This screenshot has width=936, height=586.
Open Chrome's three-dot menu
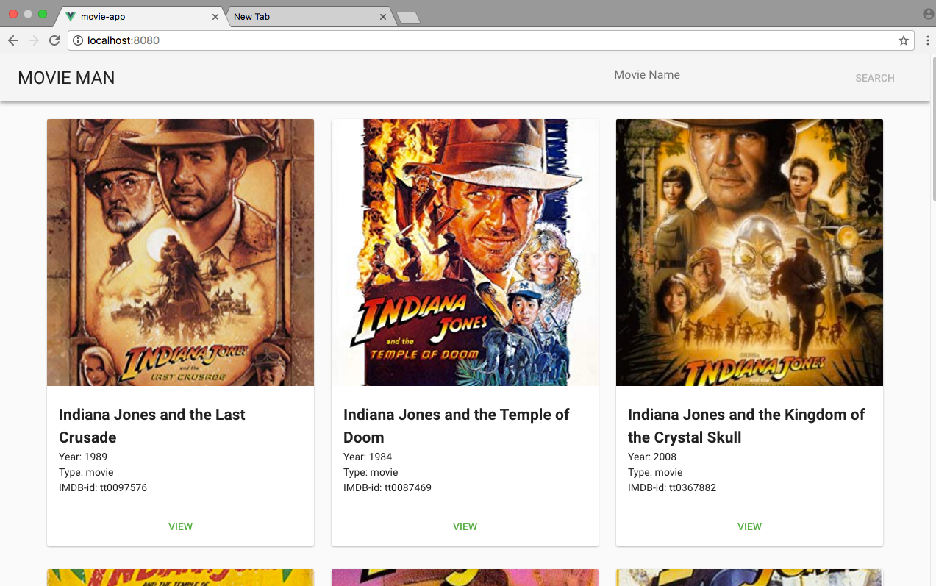tap(927, 40)
